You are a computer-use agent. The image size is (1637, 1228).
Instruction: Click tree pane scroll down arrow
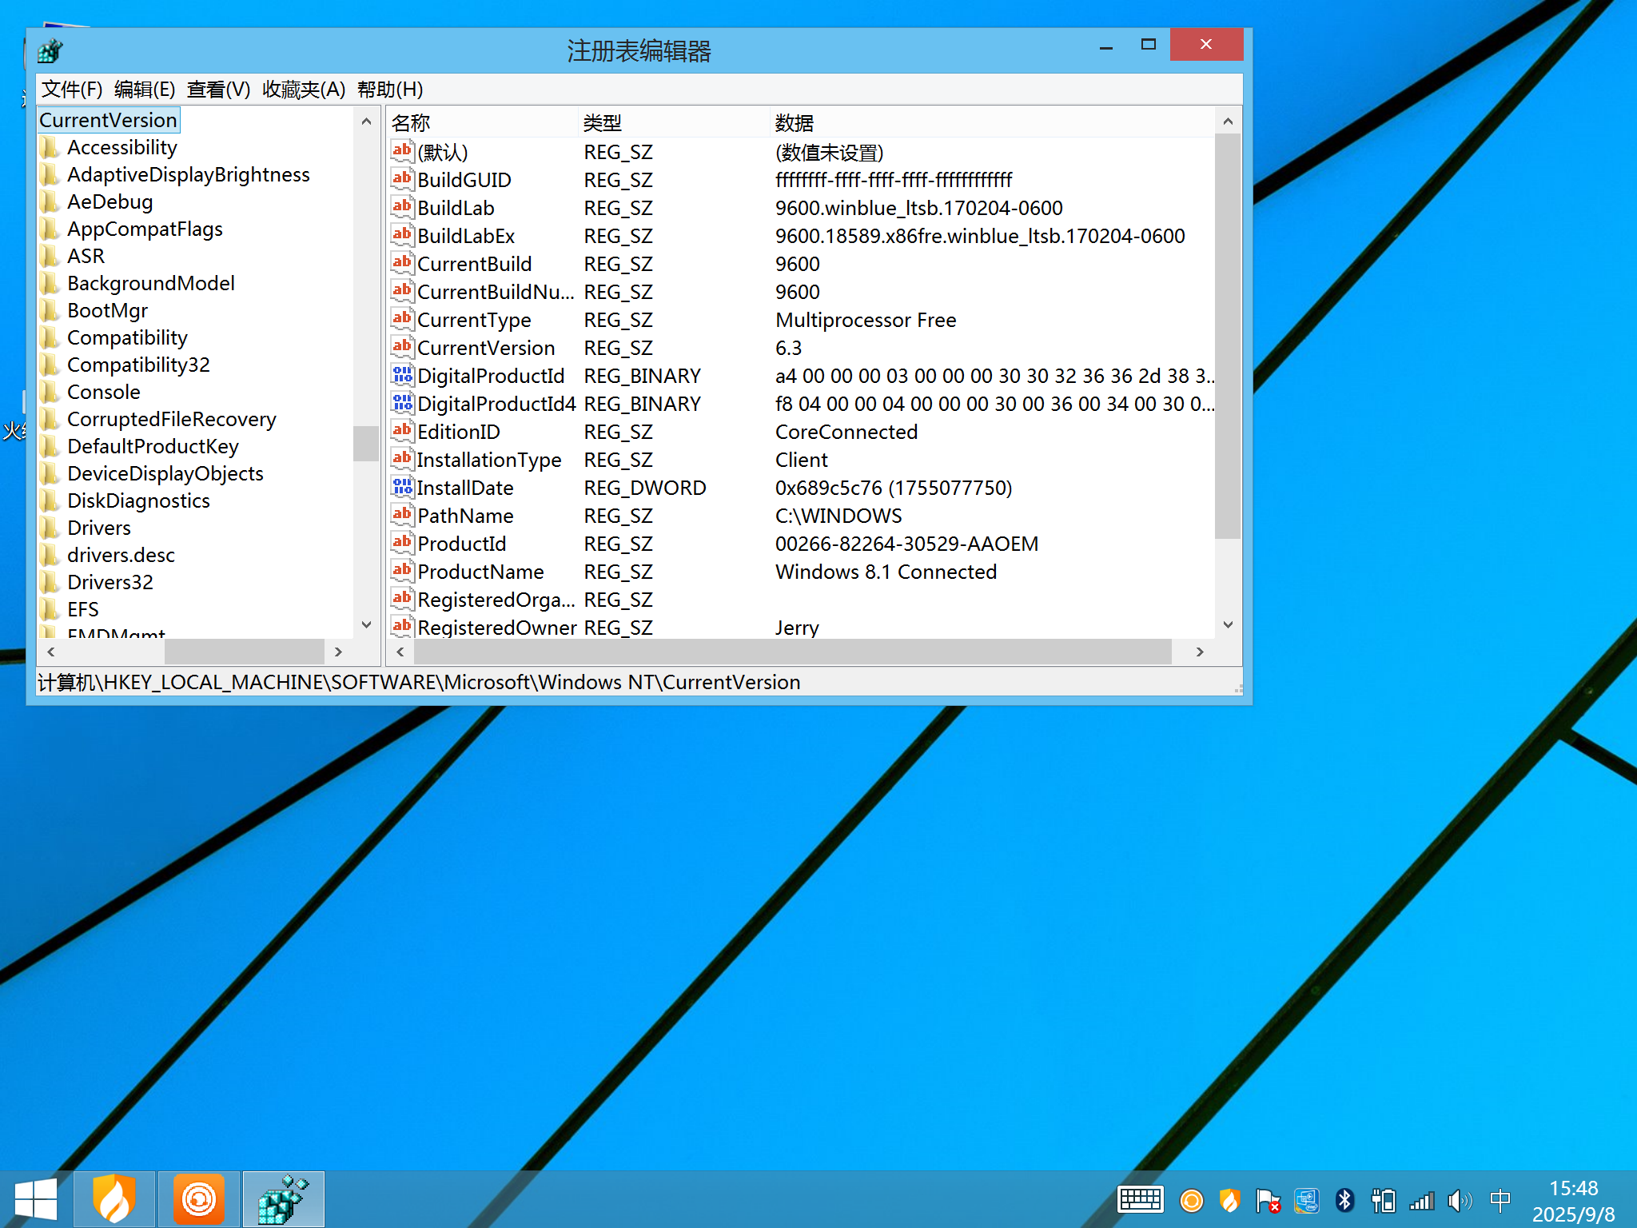point(366,624)
